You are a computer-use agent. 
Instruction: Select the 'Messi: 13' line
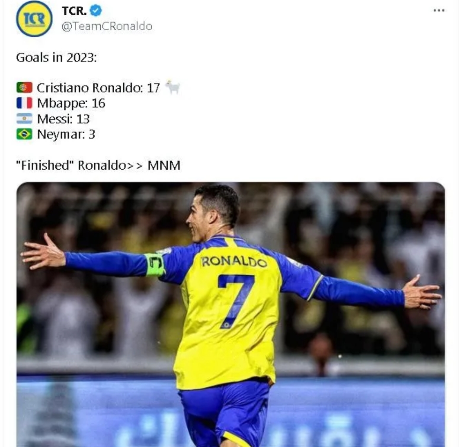63,119
